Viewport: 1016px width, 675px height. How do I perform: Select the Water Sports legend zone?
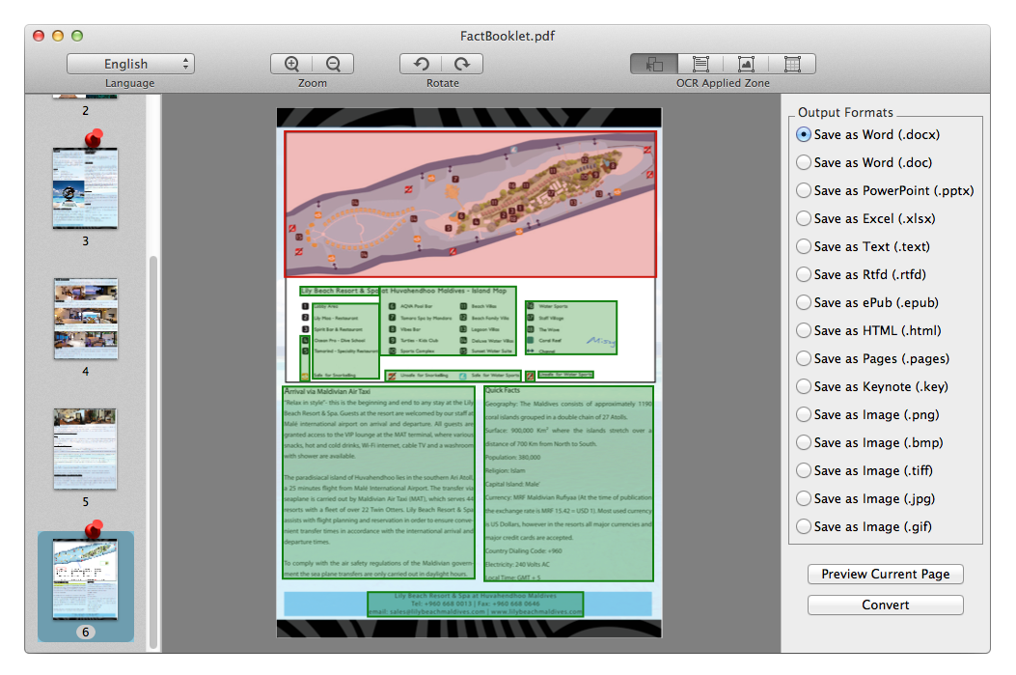[x=571, y=327]
